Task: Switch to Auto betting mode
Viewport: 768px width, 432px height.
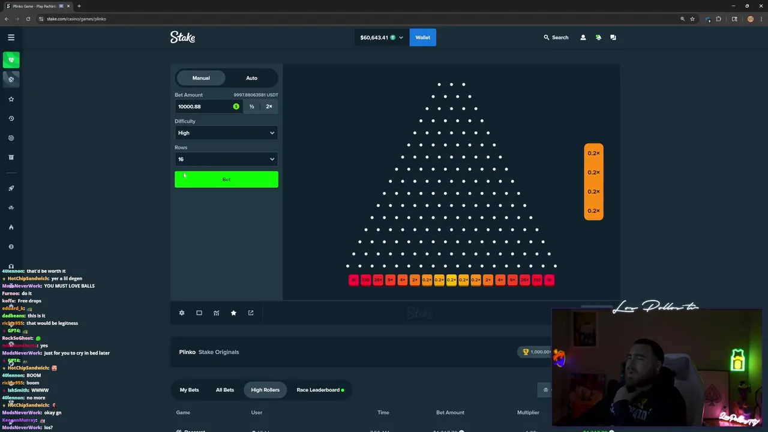Action: click(251, 78)
